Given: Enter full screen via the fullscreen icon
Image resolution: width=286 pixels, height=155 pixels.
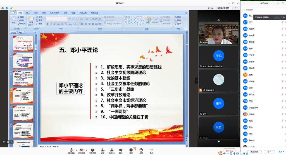Looking at the screenshot, I should click(236, 8).
